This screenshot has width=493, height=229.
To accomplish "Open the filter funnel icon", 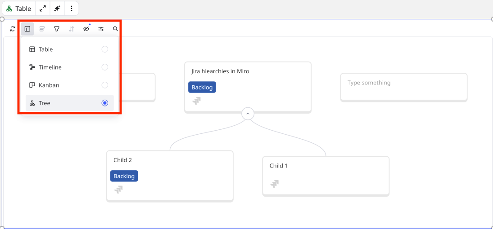I will click(57, 29).
